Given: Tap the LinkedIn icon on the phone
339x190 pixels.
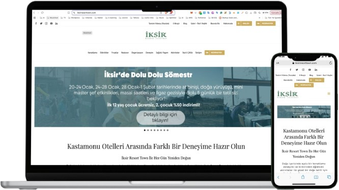Looking at the screenshot, I should click(316, 70).
